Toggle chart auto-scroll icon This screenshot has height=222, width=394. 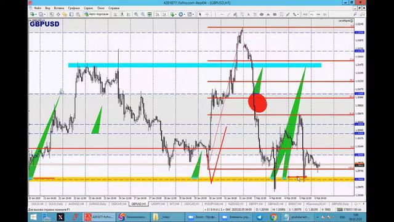point(158,14)
